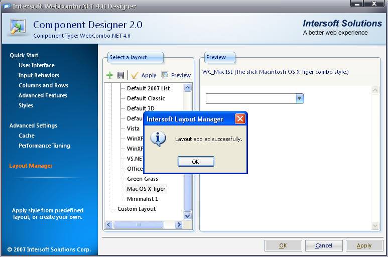The width and height of the screenshot is (388, 257).
Task: Open Input Behaviors page
Action: (x=39, y=75)
